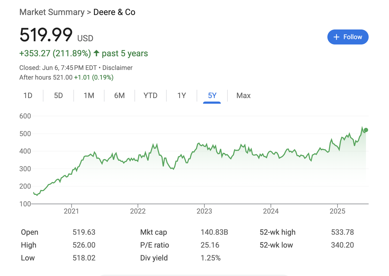
Task: Show the Max history chart tab
Action: coord(243,96)
